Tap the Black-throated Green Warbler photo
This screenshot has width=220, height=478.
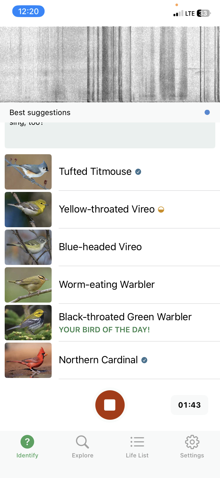coord(28,323)
